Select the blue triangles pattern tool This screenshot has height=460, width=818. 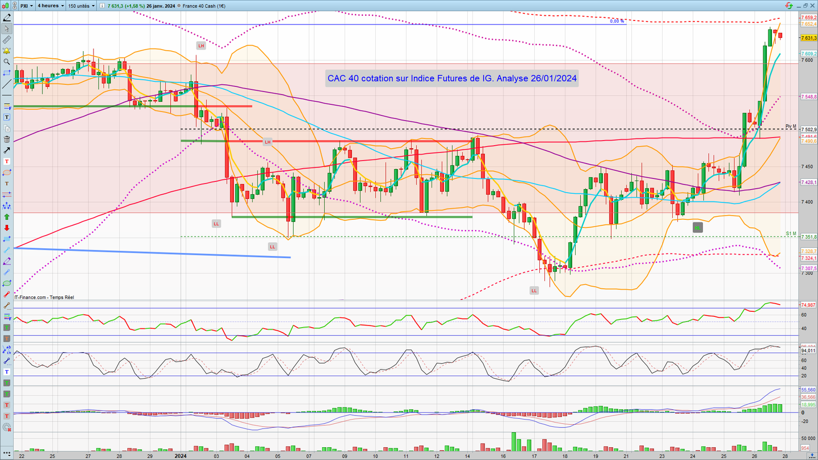(7, 206)
